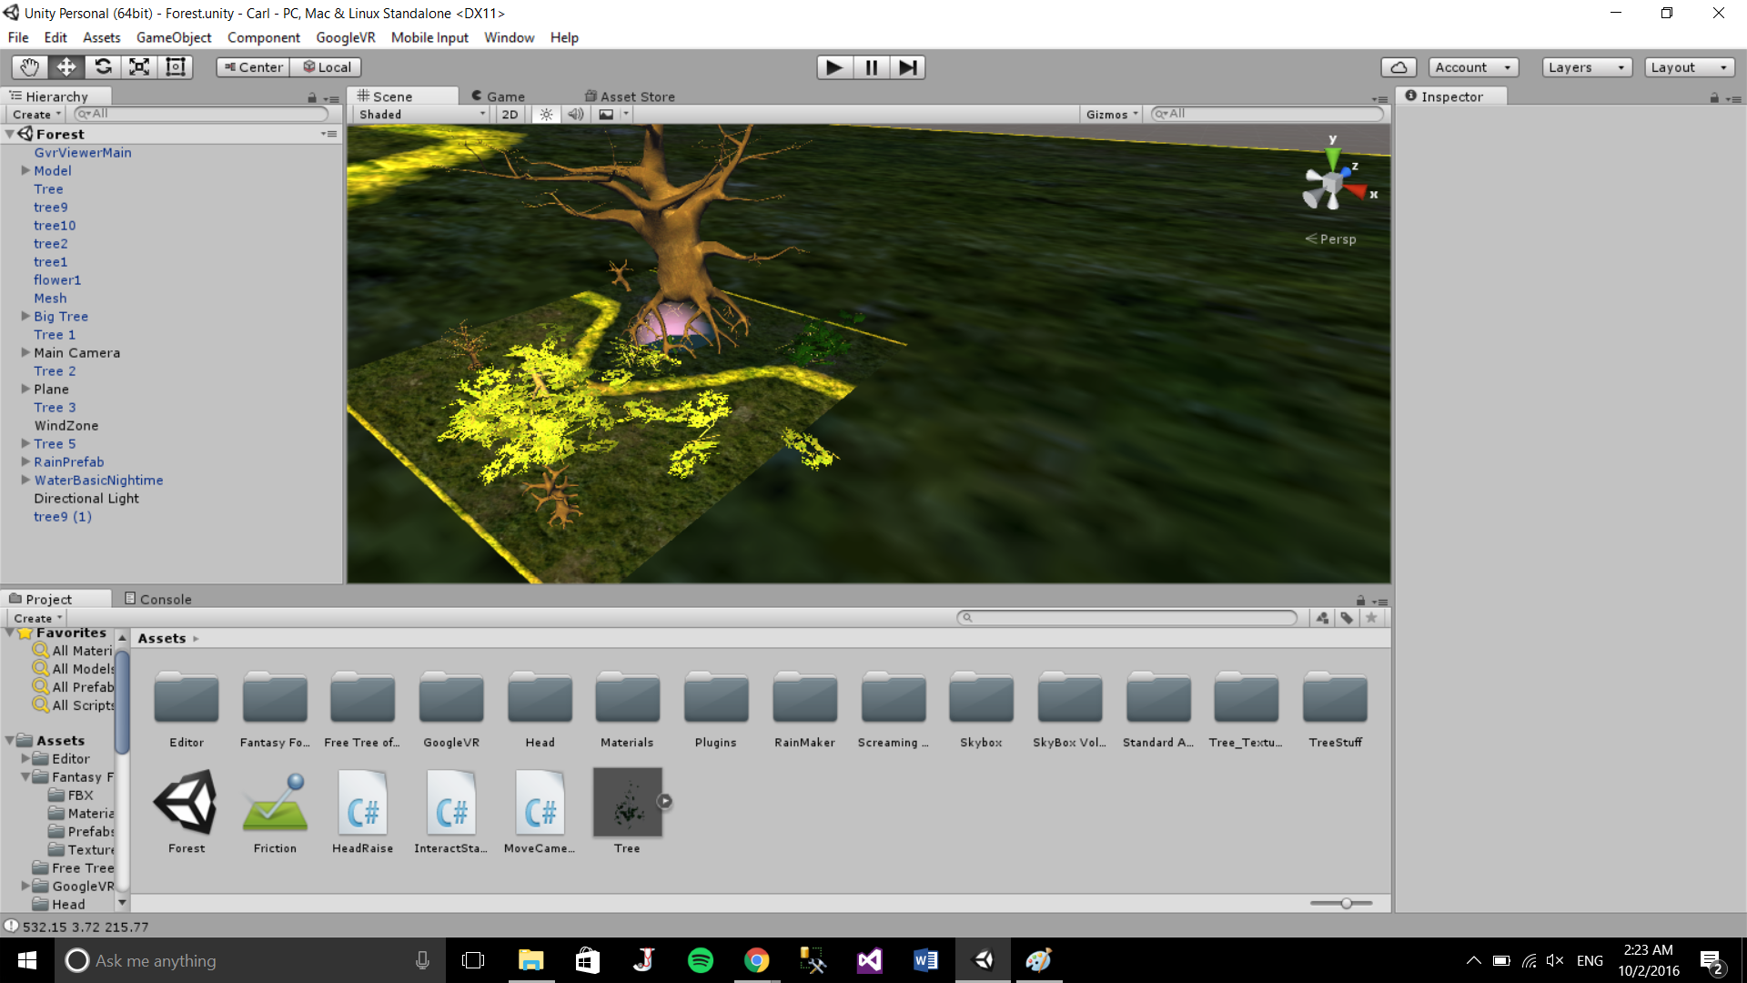The height and width of the screenshot is (983, 1747).
Task: Mute scene audio toggle
Action: pos(576,115)
